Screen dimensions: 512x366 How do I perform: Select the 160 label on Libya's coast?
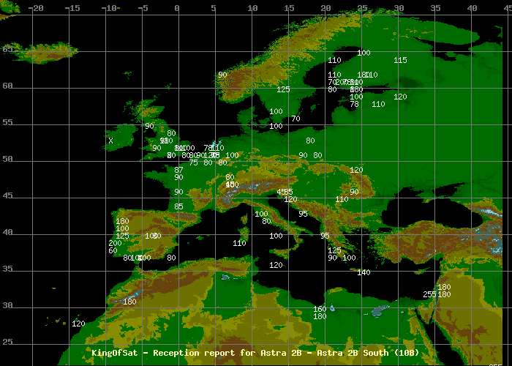[320, 309]
